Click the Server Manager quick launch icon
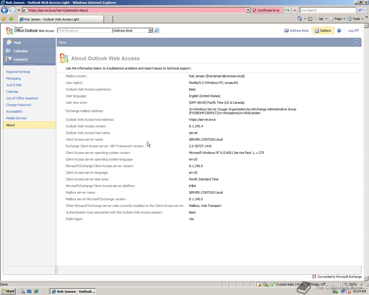The image size is (369, 295). click(x=23, y=291)
